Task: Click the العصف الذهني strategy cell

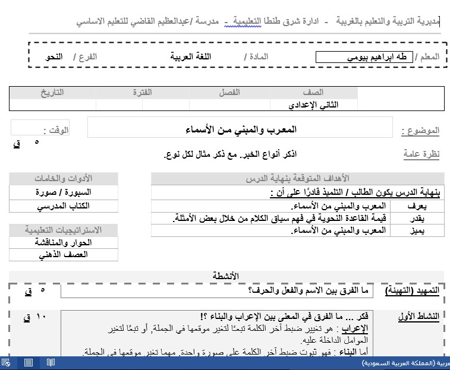Action: pyautogui.click(x=64, y=255)
